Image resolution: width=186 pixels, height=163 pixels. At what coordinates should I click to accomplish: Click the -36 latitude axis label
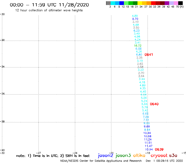click(x=2, y=94)
